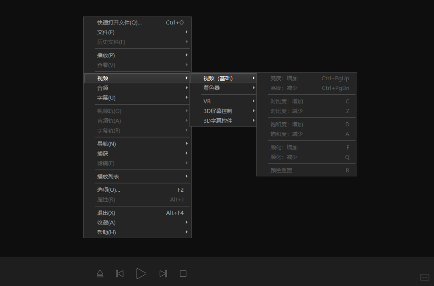The image size is (434, 286).
Task: Expand the 播放(P) submenu
Action: point(137,55)
